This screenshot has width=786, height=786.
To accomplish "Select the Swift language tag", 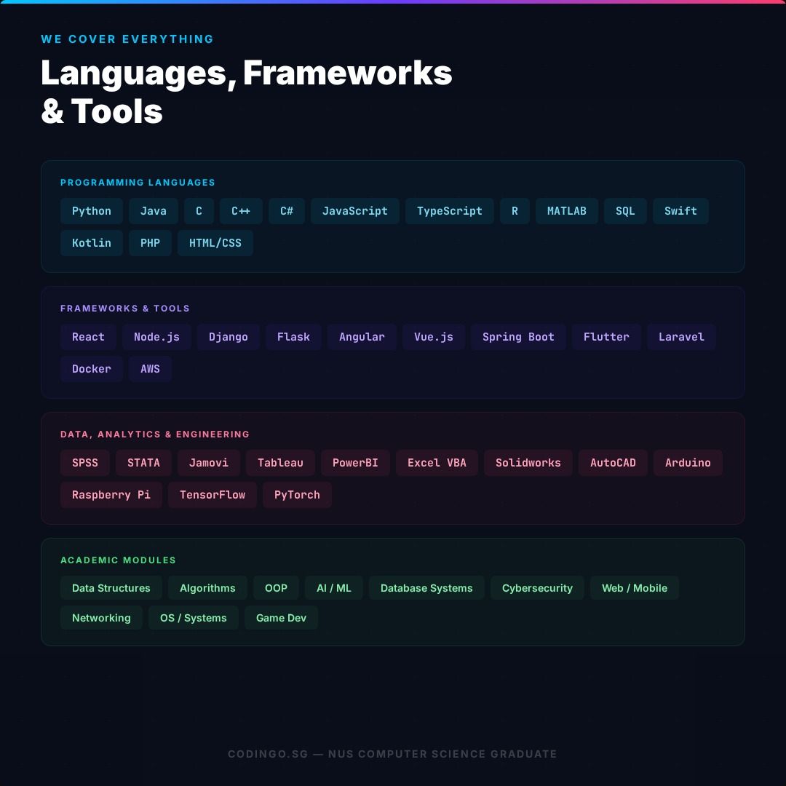I will coord(680,211).
